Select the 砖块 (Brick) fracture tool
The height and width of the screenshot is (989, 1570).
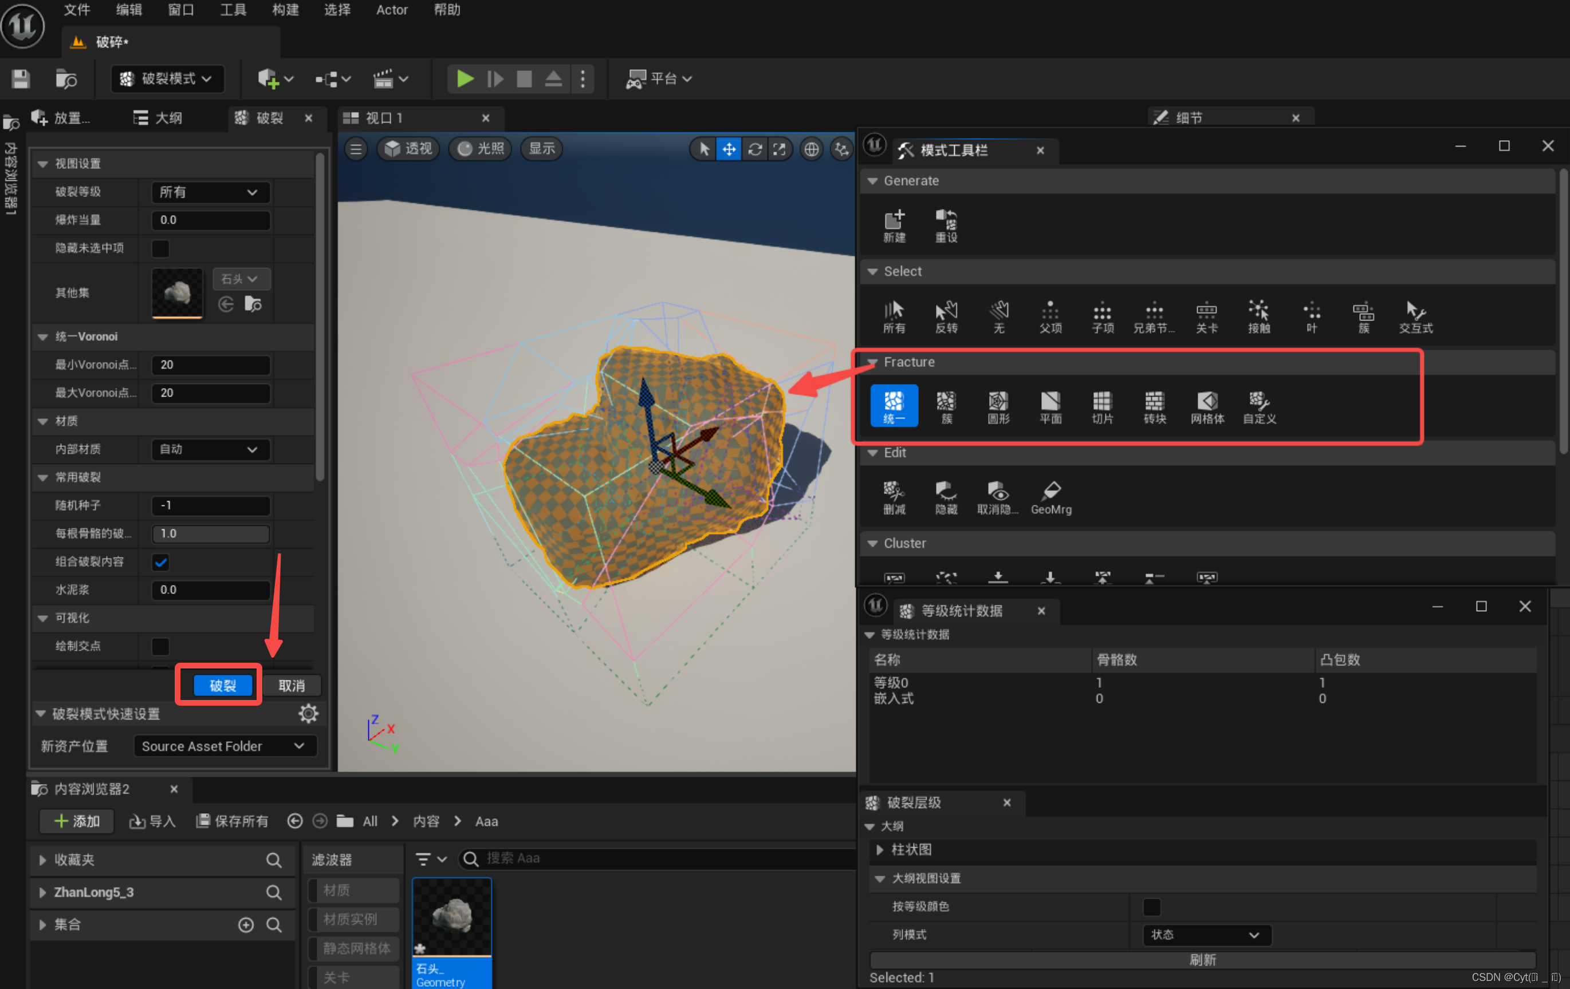(x=1154, y=407)
